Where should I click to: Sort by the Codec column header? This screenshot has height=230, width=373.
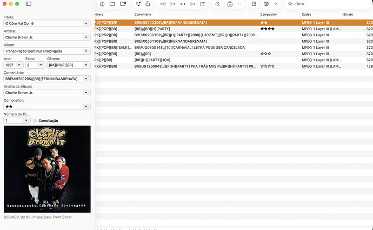point(307,15)
